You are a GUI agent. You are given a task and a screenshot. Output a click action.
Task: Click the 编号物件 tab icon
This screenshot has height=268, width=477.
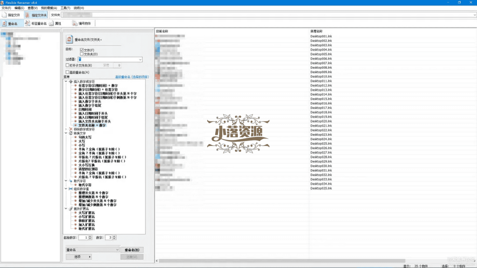click(75, 23)
